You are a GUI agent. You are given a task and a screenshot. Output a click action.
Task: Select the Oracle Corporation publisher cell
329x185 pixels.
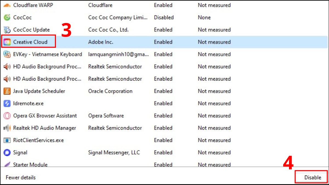pos(110,91)
